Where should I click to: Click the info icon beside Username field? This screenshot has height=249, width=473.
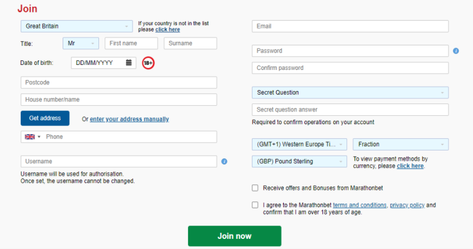click(x=224, y=162)
